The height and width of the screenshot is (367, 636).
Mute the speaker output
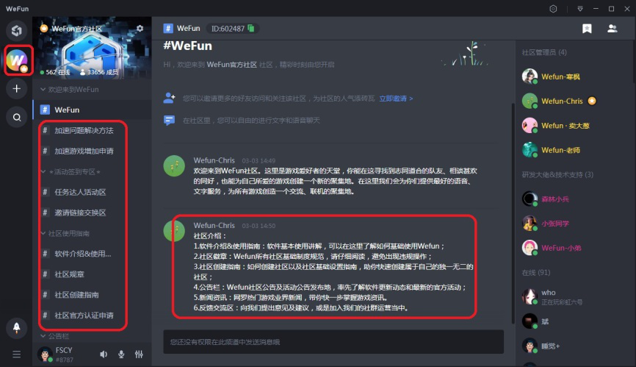click(104, 354)
